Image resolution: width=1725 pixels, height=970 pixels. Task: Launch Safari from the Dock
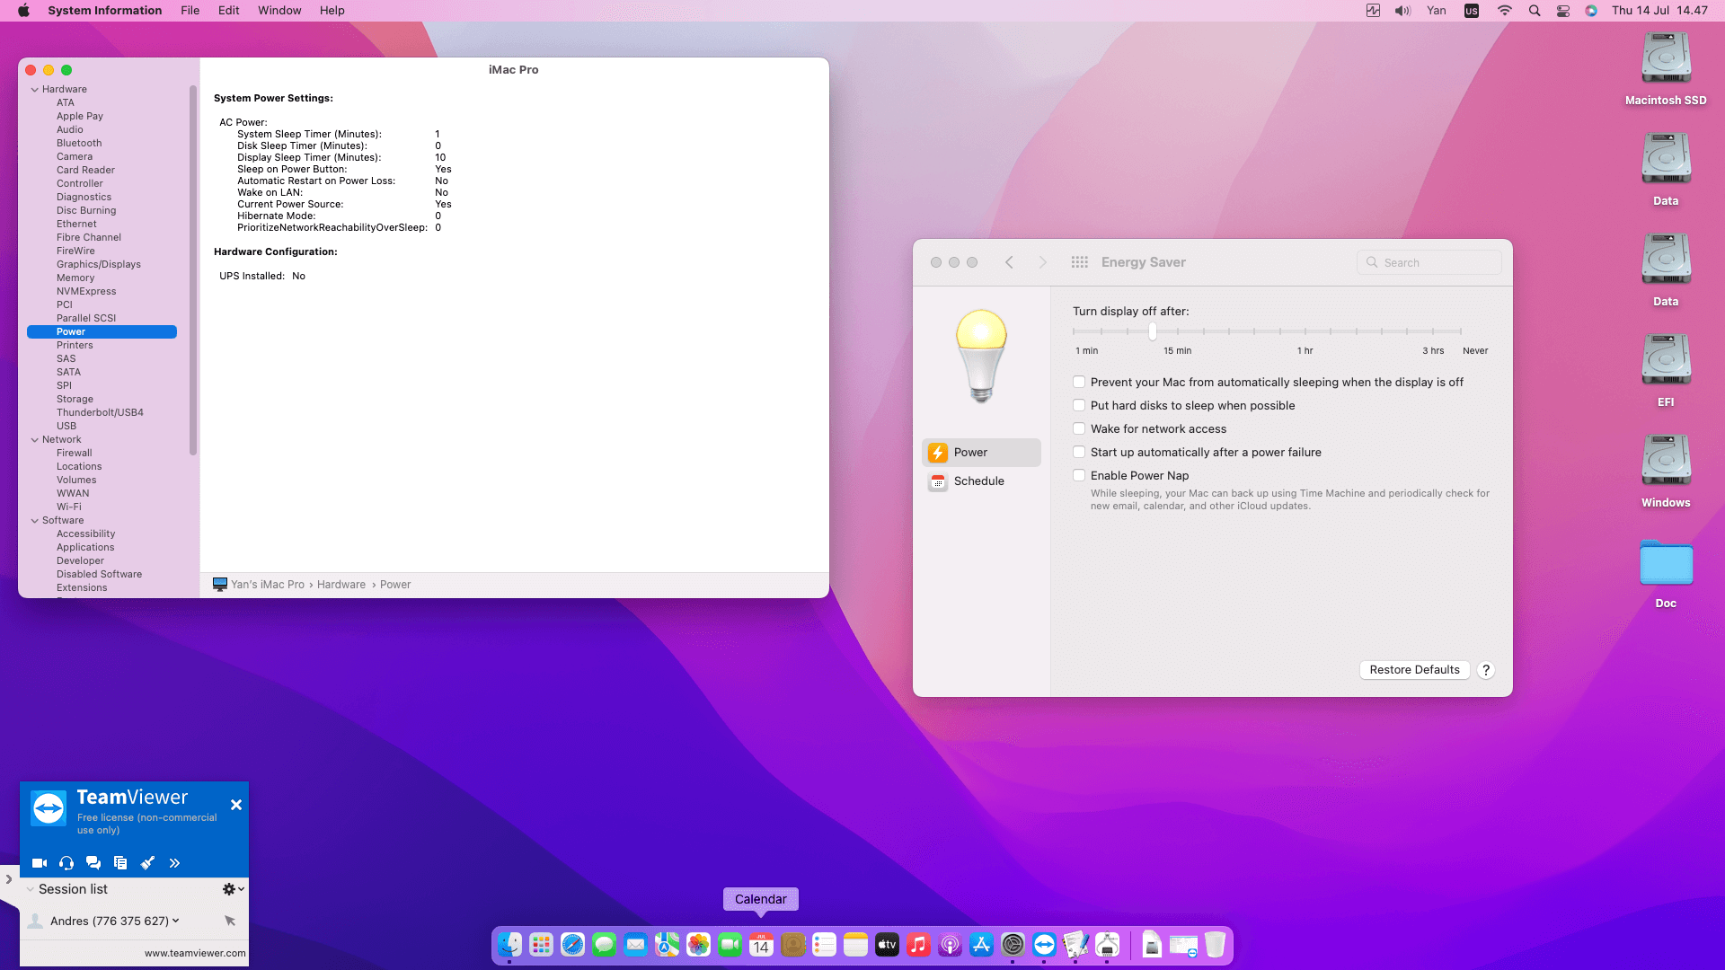click(x=572, y=945)
